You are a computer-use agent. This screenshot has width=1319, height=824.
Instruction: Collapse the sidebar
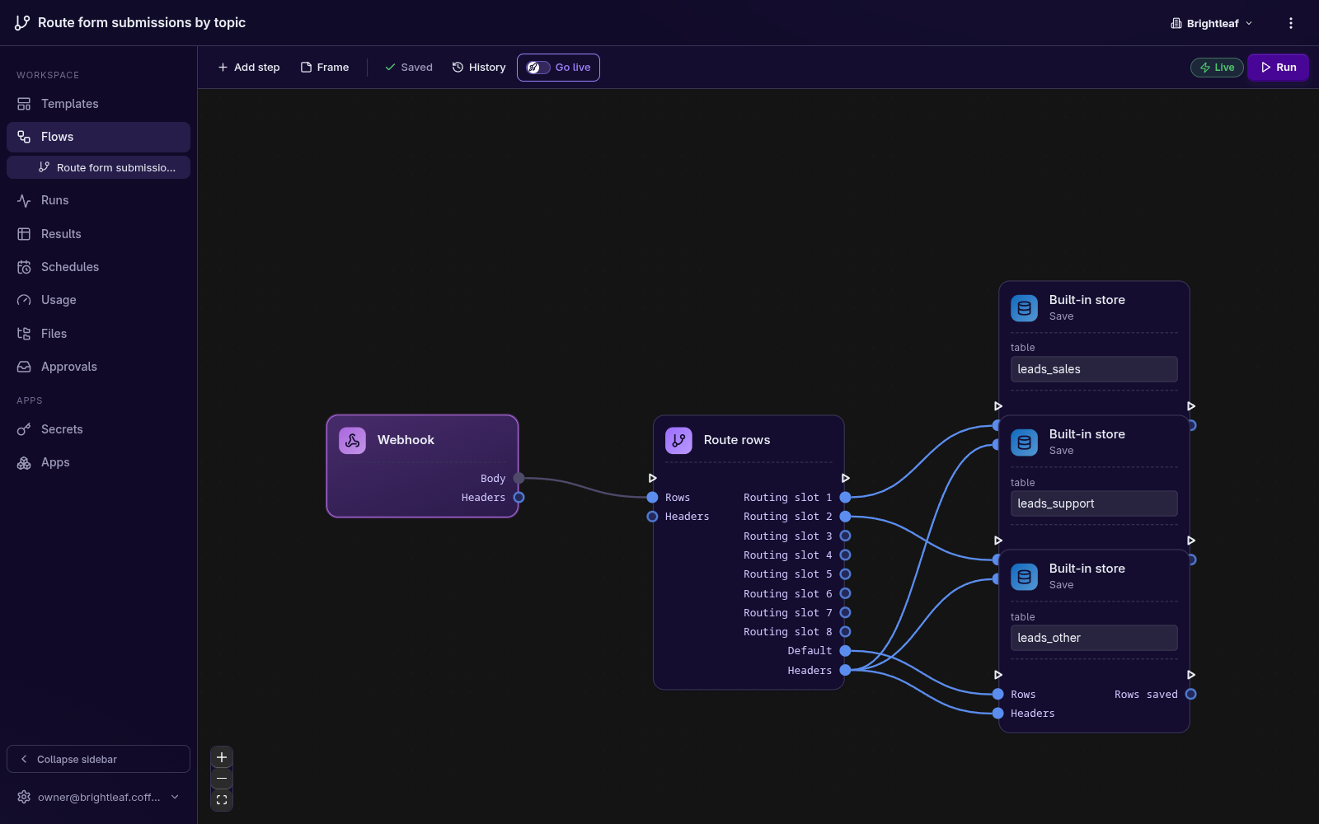98,759
